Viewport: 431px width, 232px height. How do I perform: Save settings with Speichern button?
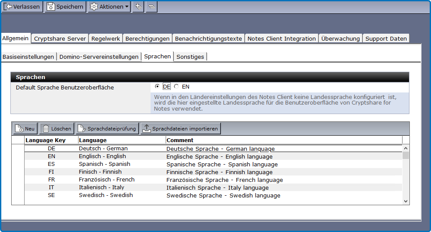[65, 6]
